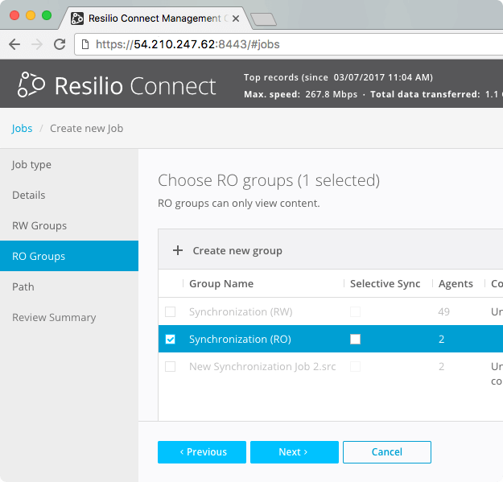Close the Resilio Connect Management browser tab
The height and width of the screenshot is (482, 503).
pos(236,19)
